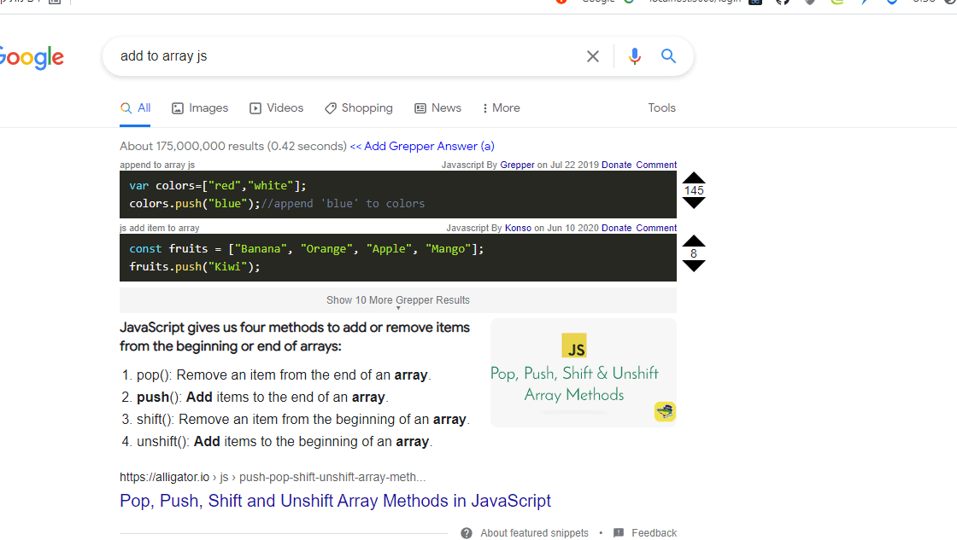The height and width of the screenshot is (540, 957).
Task: Click the alligator badge on the snippet image
Action: [x=665, y=411]
